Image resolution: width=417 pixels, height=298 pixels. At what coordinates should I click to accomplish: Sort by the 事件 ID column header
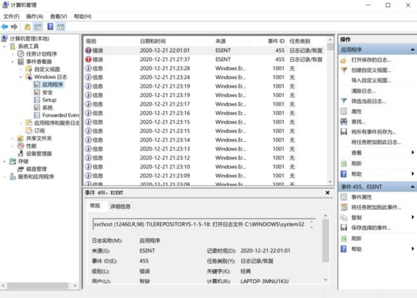click(x=268, y=41)
